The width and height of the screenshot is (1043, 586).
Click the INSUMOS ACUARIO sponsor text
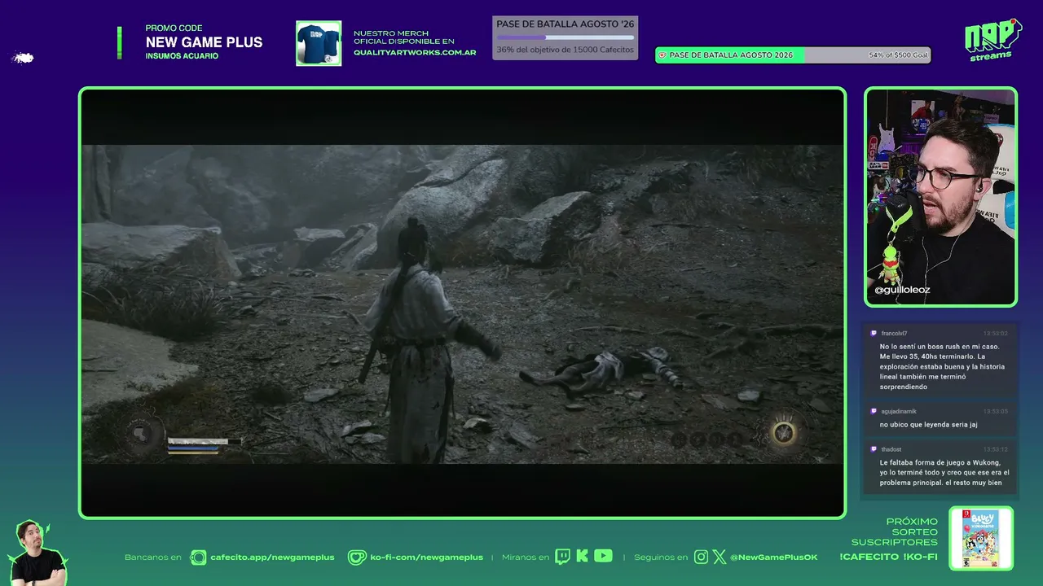tap(182, 56)
